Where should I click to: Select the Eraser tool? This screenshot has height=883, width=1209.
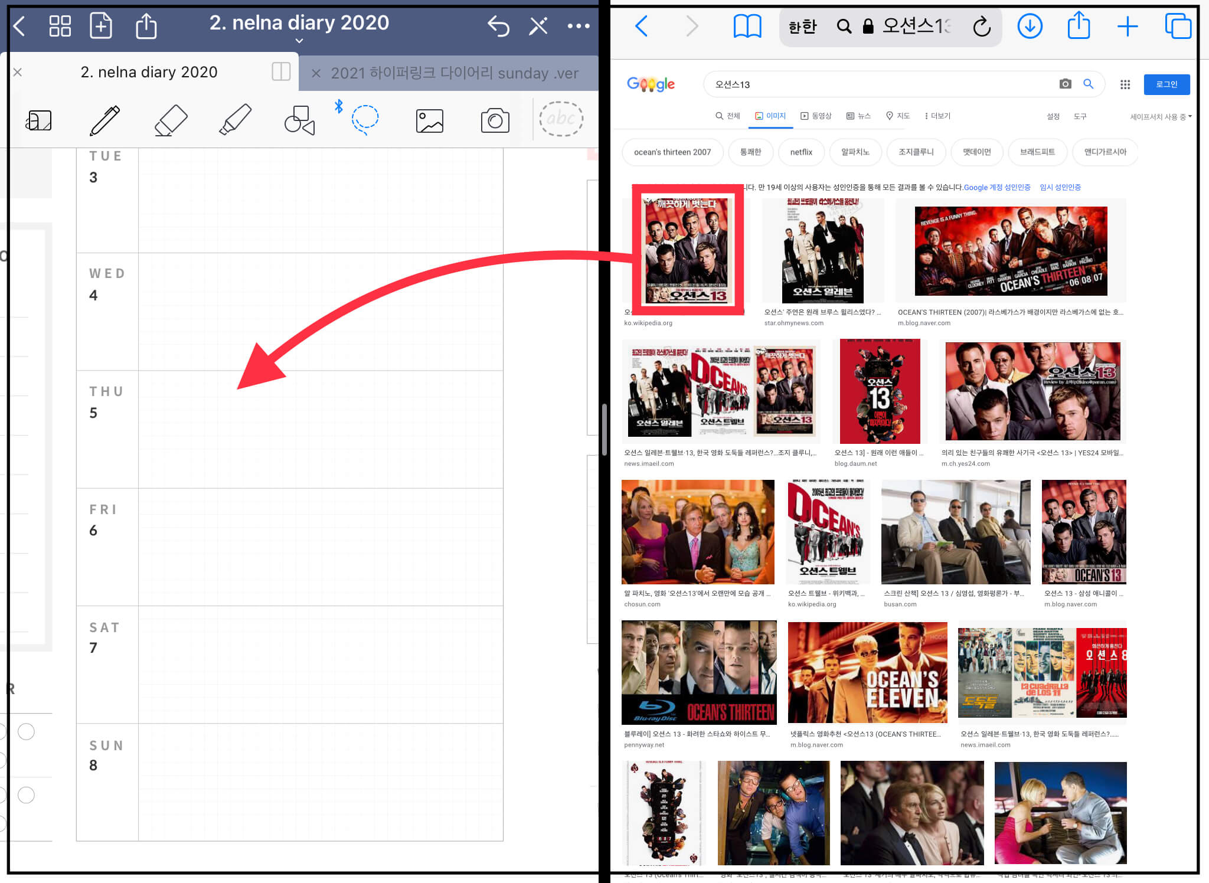point(171,120)
